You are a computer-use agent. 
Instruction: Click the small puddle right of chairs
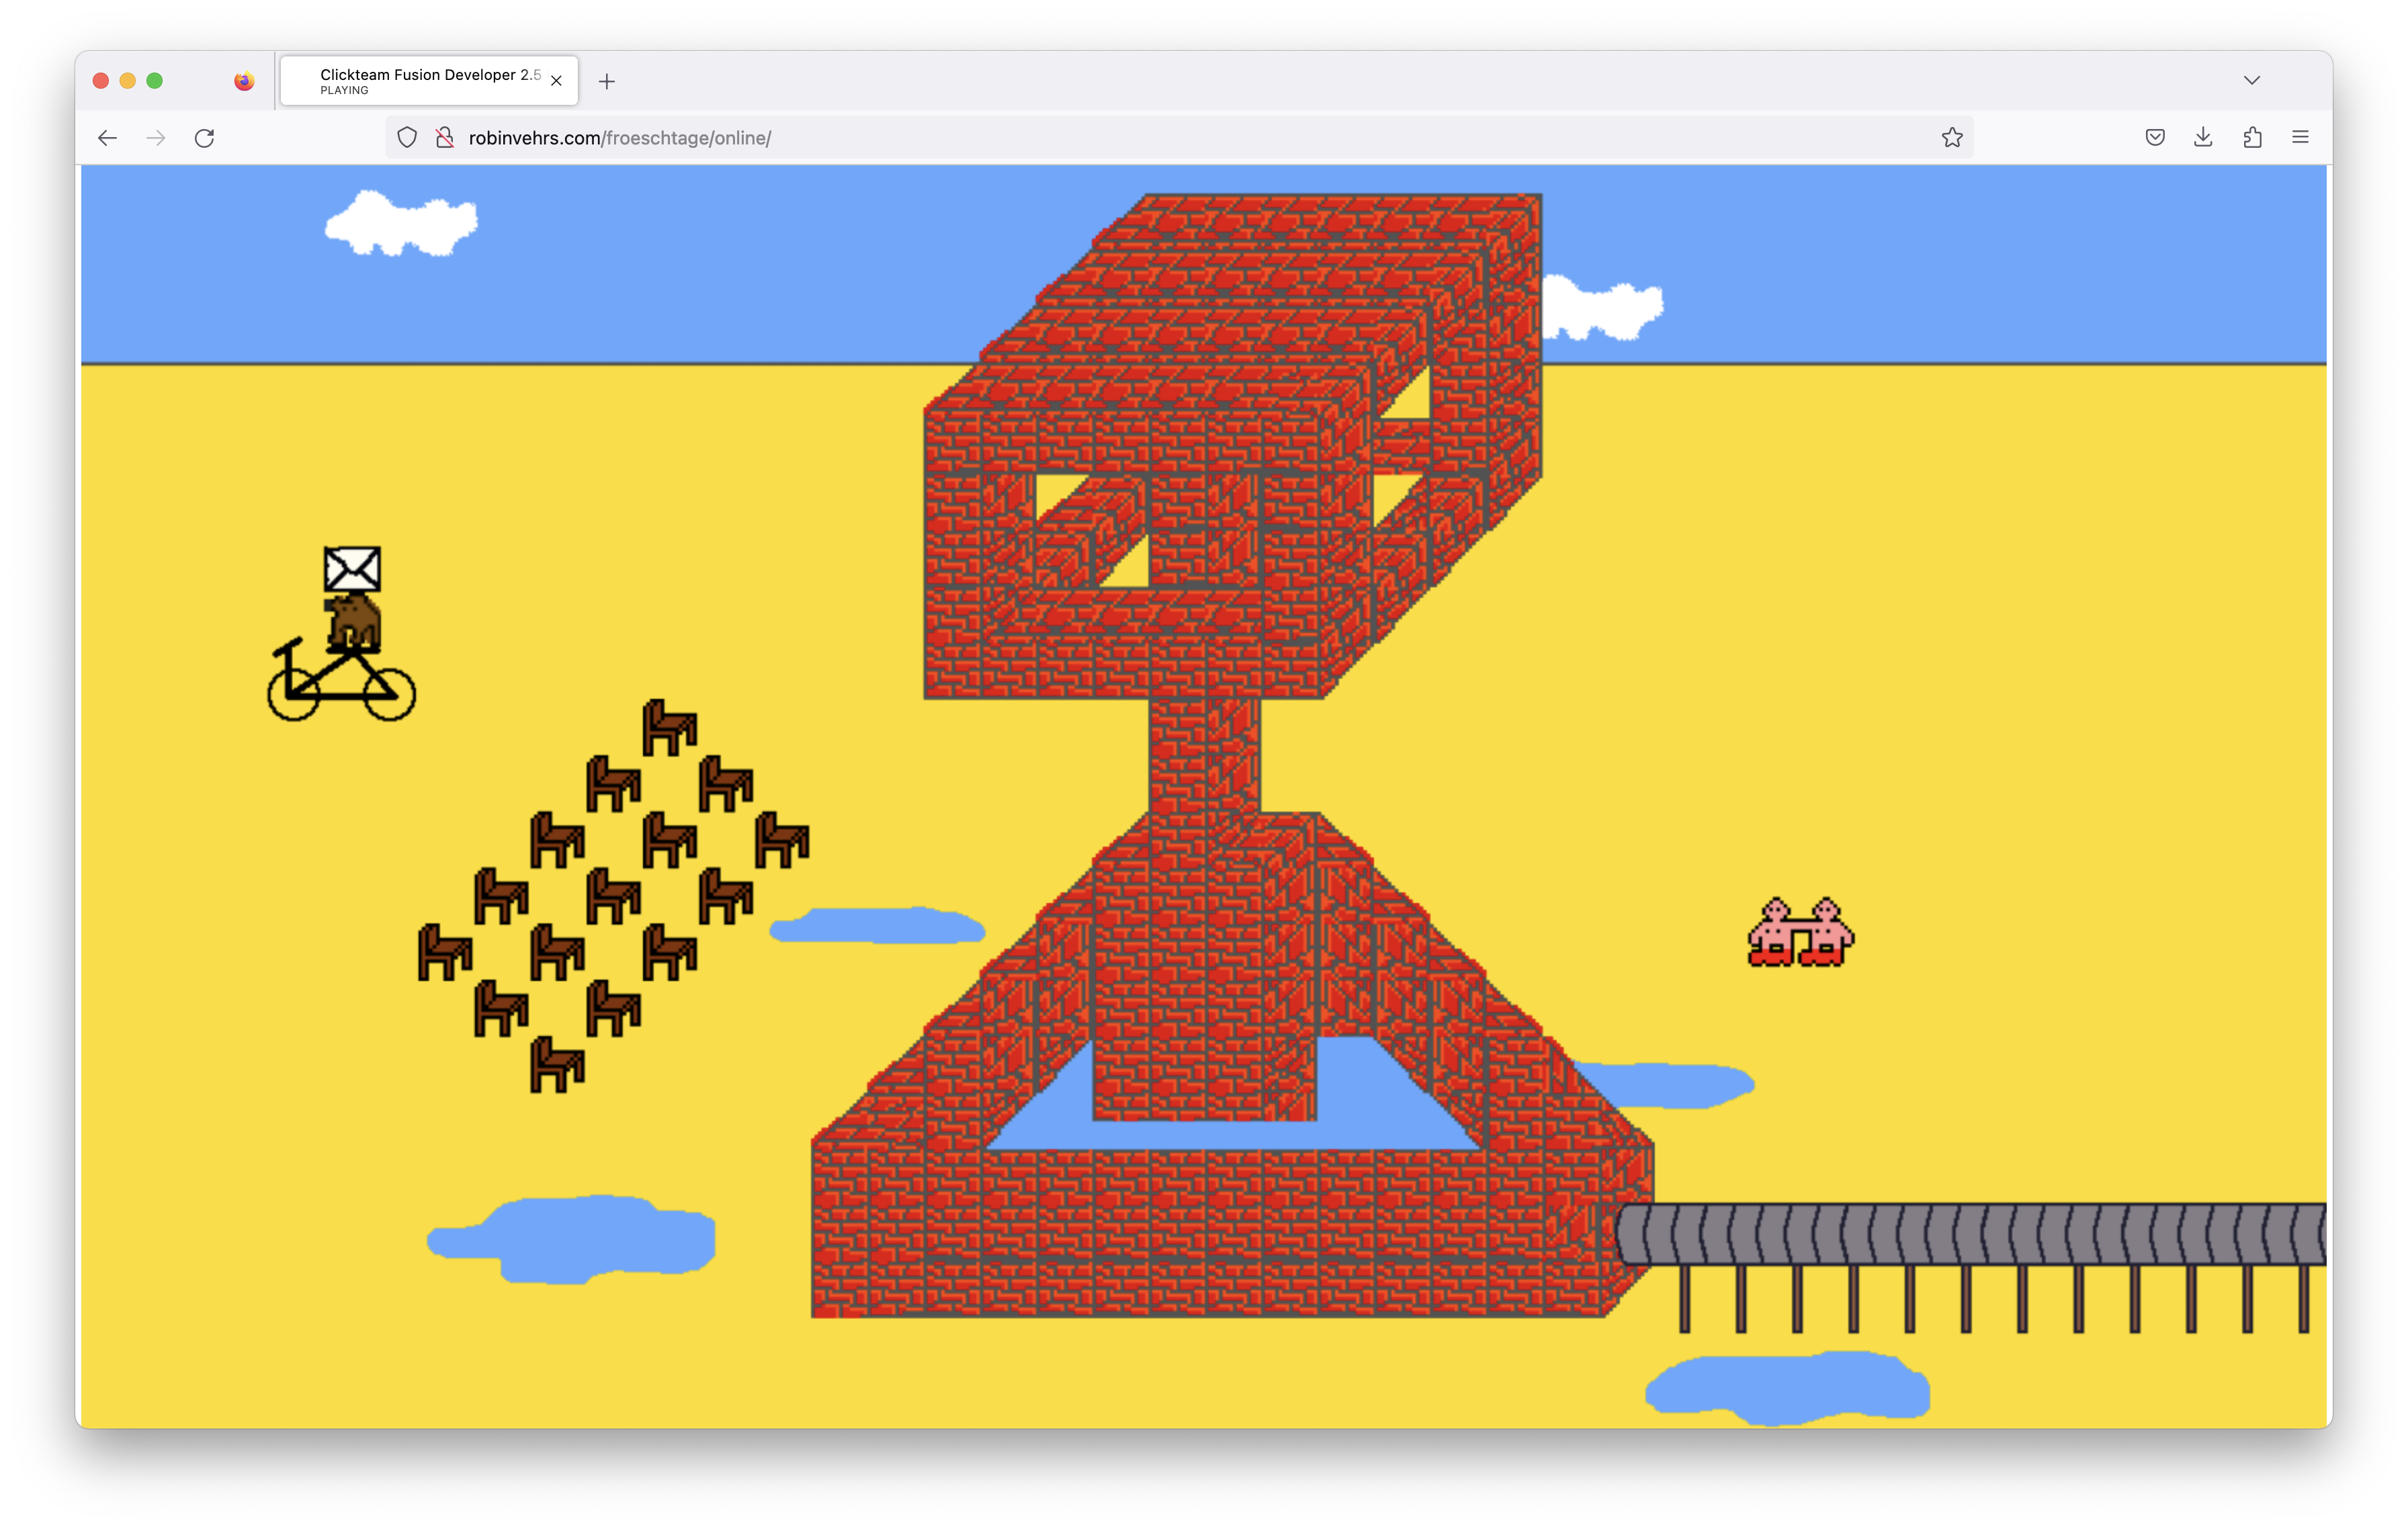tap(877, 926)
